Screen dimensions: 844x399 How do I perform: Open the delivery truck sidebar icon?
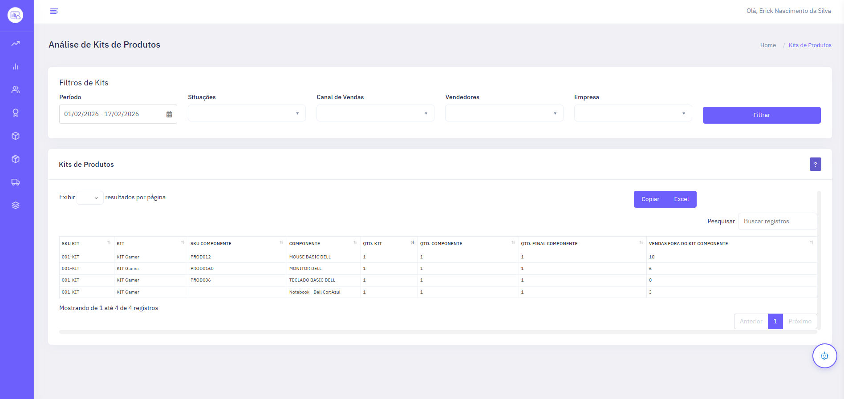click(x=16, y=182)
